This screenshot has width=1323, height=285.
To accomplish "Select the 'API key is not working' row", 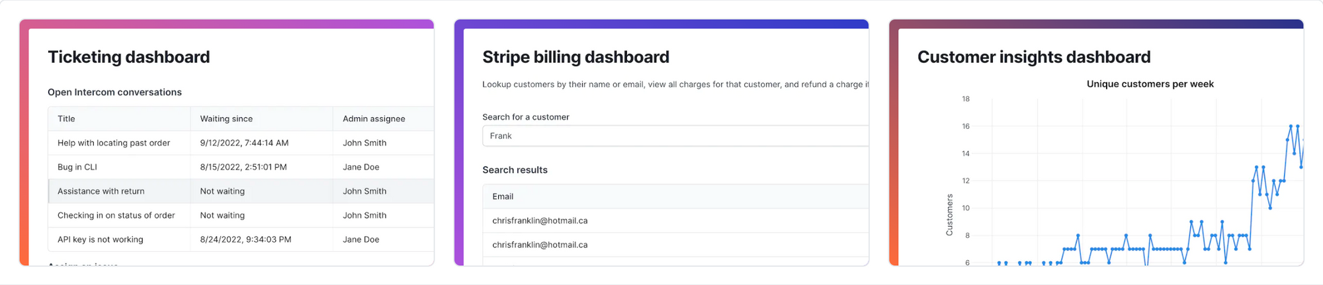I will [241, 239].
